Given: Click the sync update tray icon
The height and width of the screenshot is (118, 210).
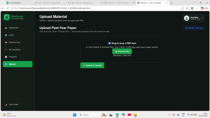Looking at the screenshot, I should [x=174, y=115].
